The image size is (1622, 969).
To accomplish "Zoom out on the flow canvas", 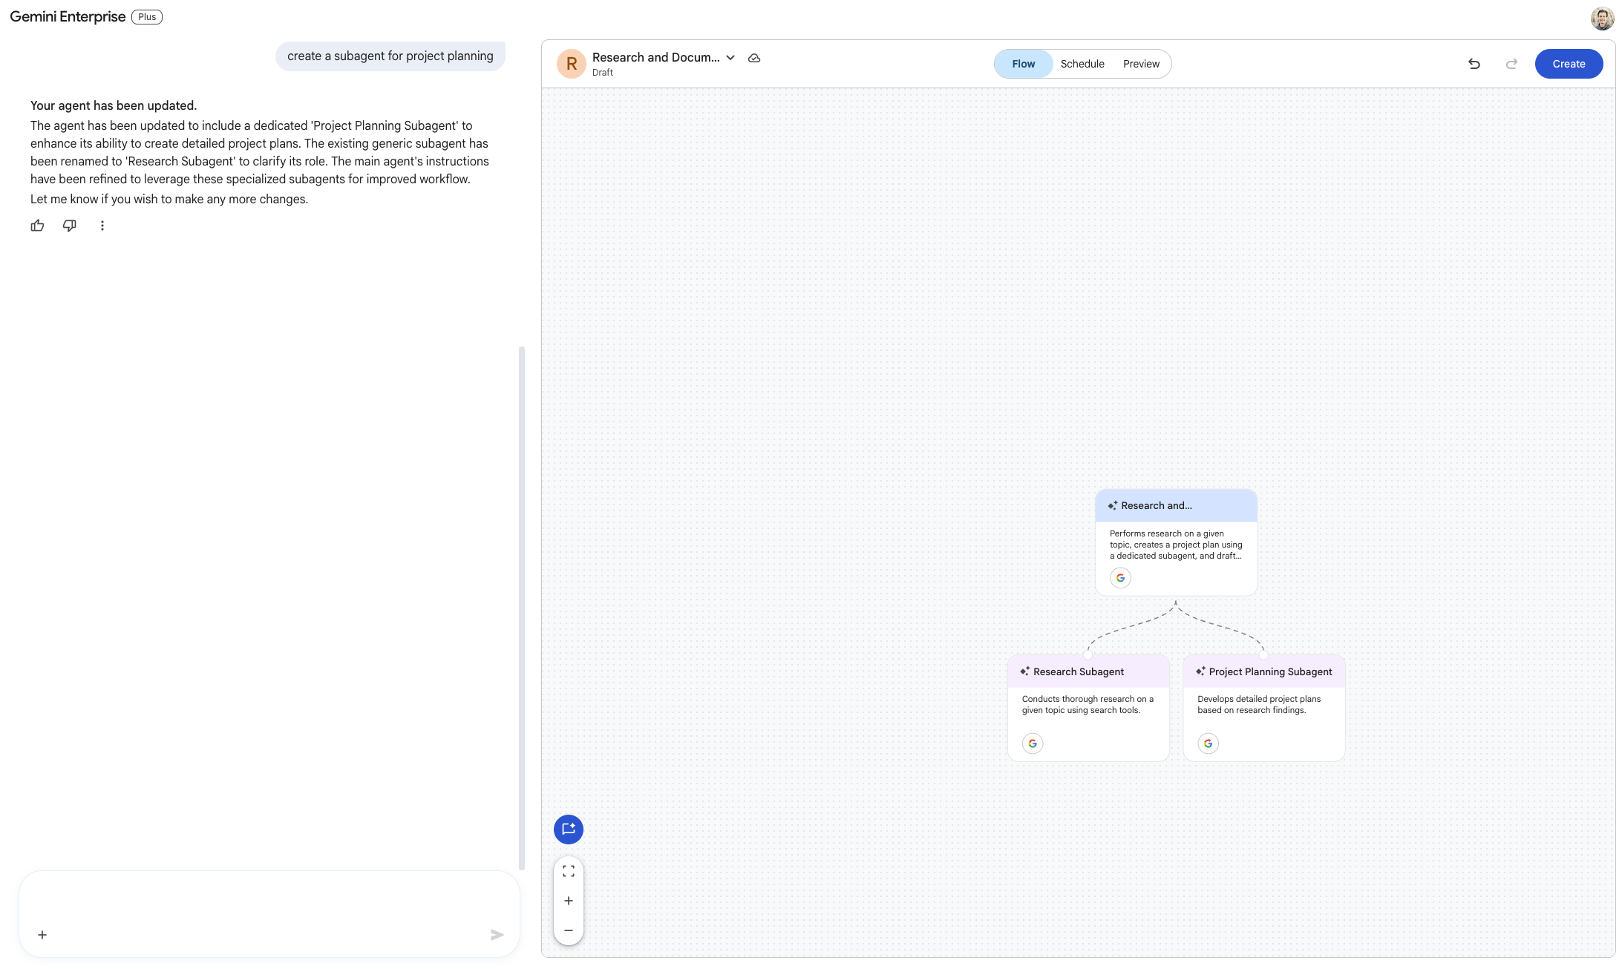I will click(x=569, y=930).
